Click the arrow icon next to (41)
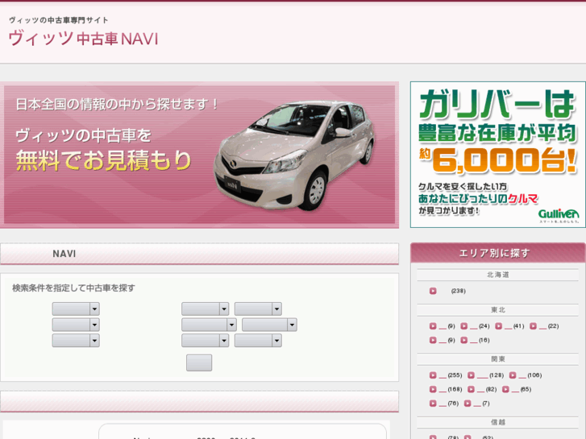Screen dimensions: 586x439 pyautogui.click(x=499, y=326)
